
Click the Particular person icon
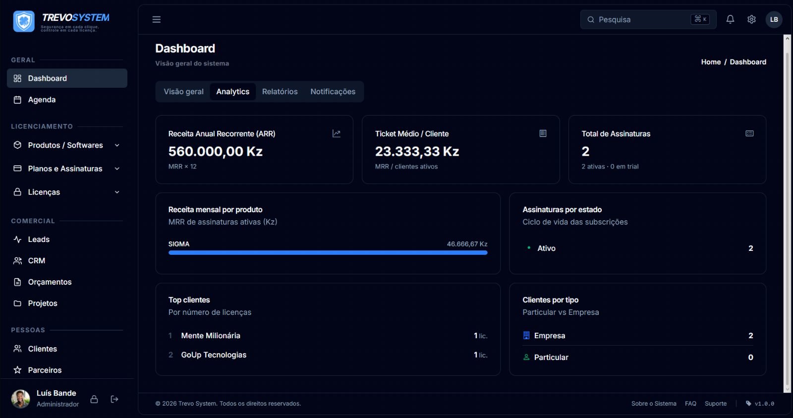click(x=526, y=357)
